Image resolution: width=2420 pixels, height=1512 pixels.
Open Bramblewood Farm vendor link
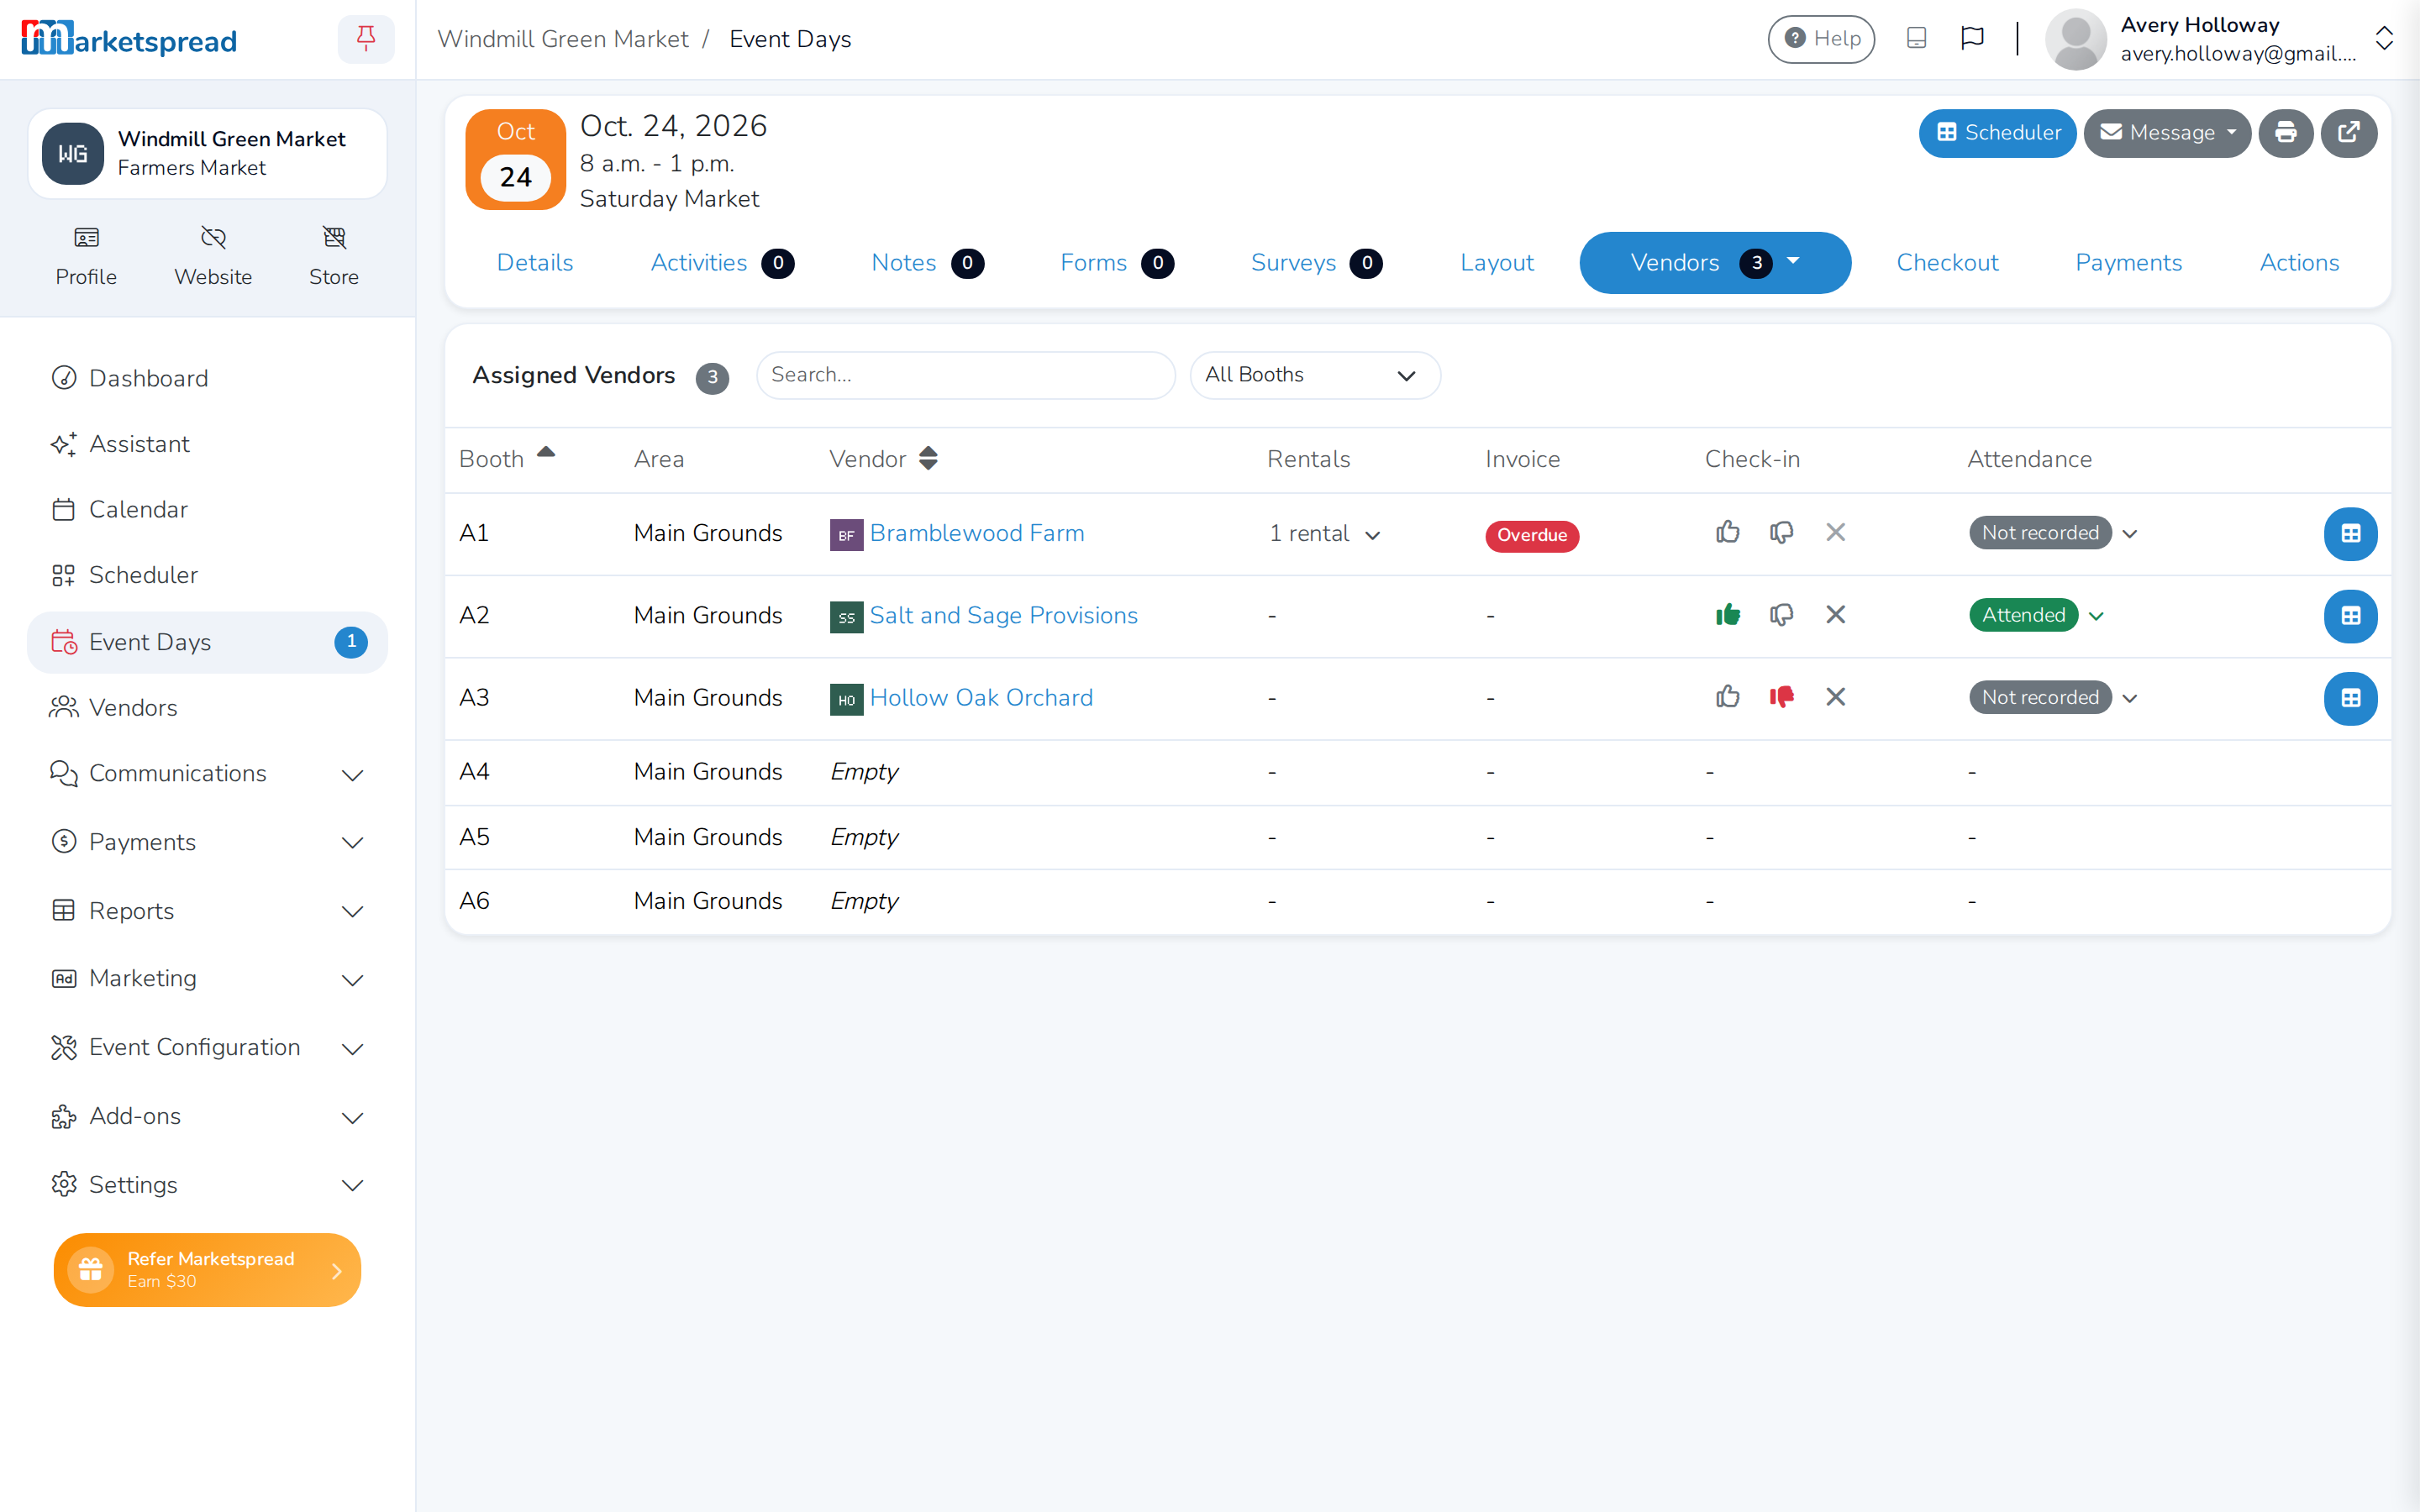tap(976, 533)
